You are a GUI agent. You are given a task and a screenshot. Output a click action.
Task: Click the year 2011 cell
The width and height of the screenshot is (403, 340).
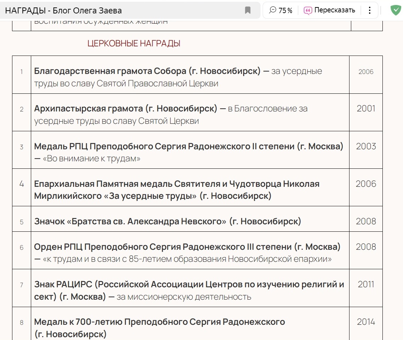(366, 284)
